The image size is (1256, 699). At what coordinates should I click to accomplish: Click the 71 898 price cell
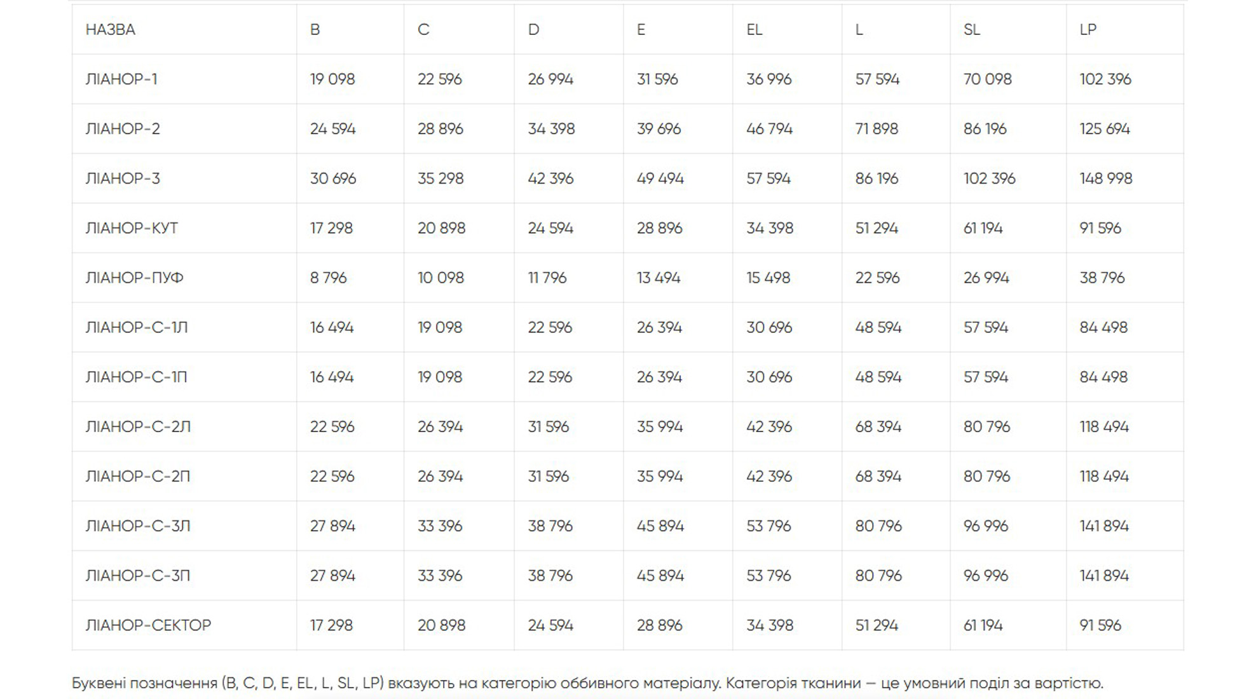[x=877, y=129]
